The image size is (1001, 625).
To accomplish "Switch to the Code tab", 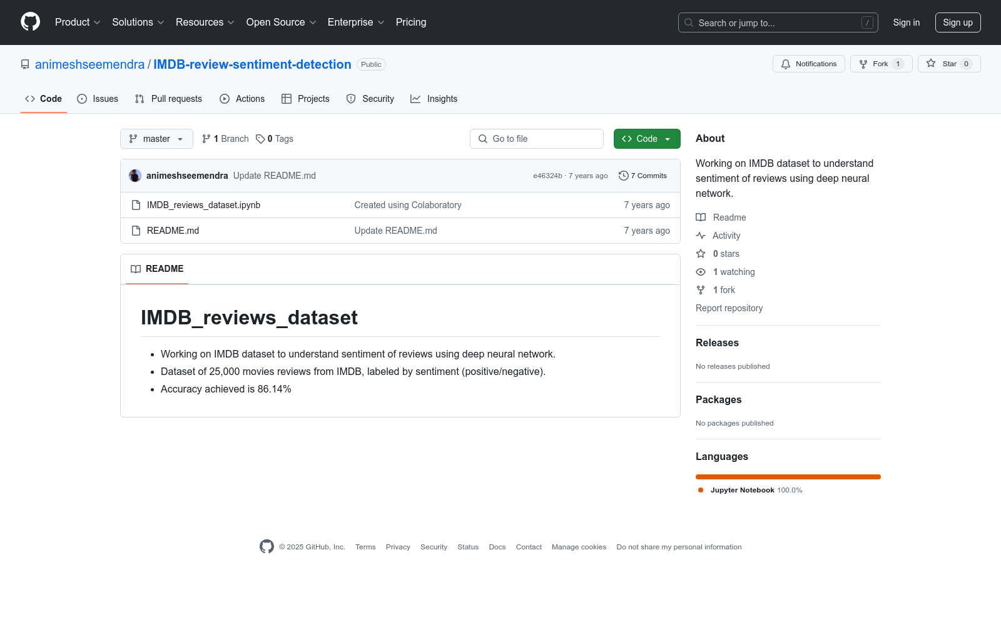I will click(x=43, y=99).
